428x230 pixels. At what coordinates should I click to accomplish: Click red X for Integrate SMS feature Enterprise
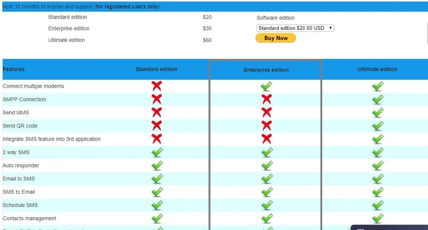(x=267, y=139)
